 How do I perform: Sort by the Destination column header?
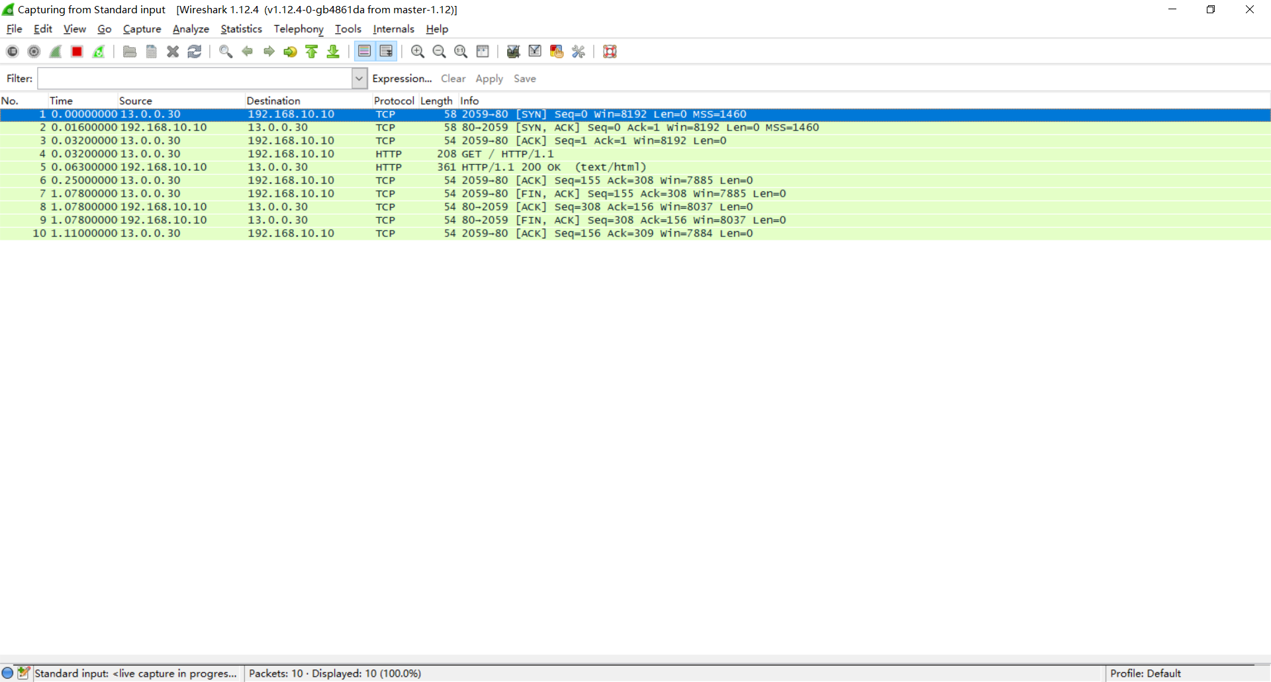click(309, 101)
